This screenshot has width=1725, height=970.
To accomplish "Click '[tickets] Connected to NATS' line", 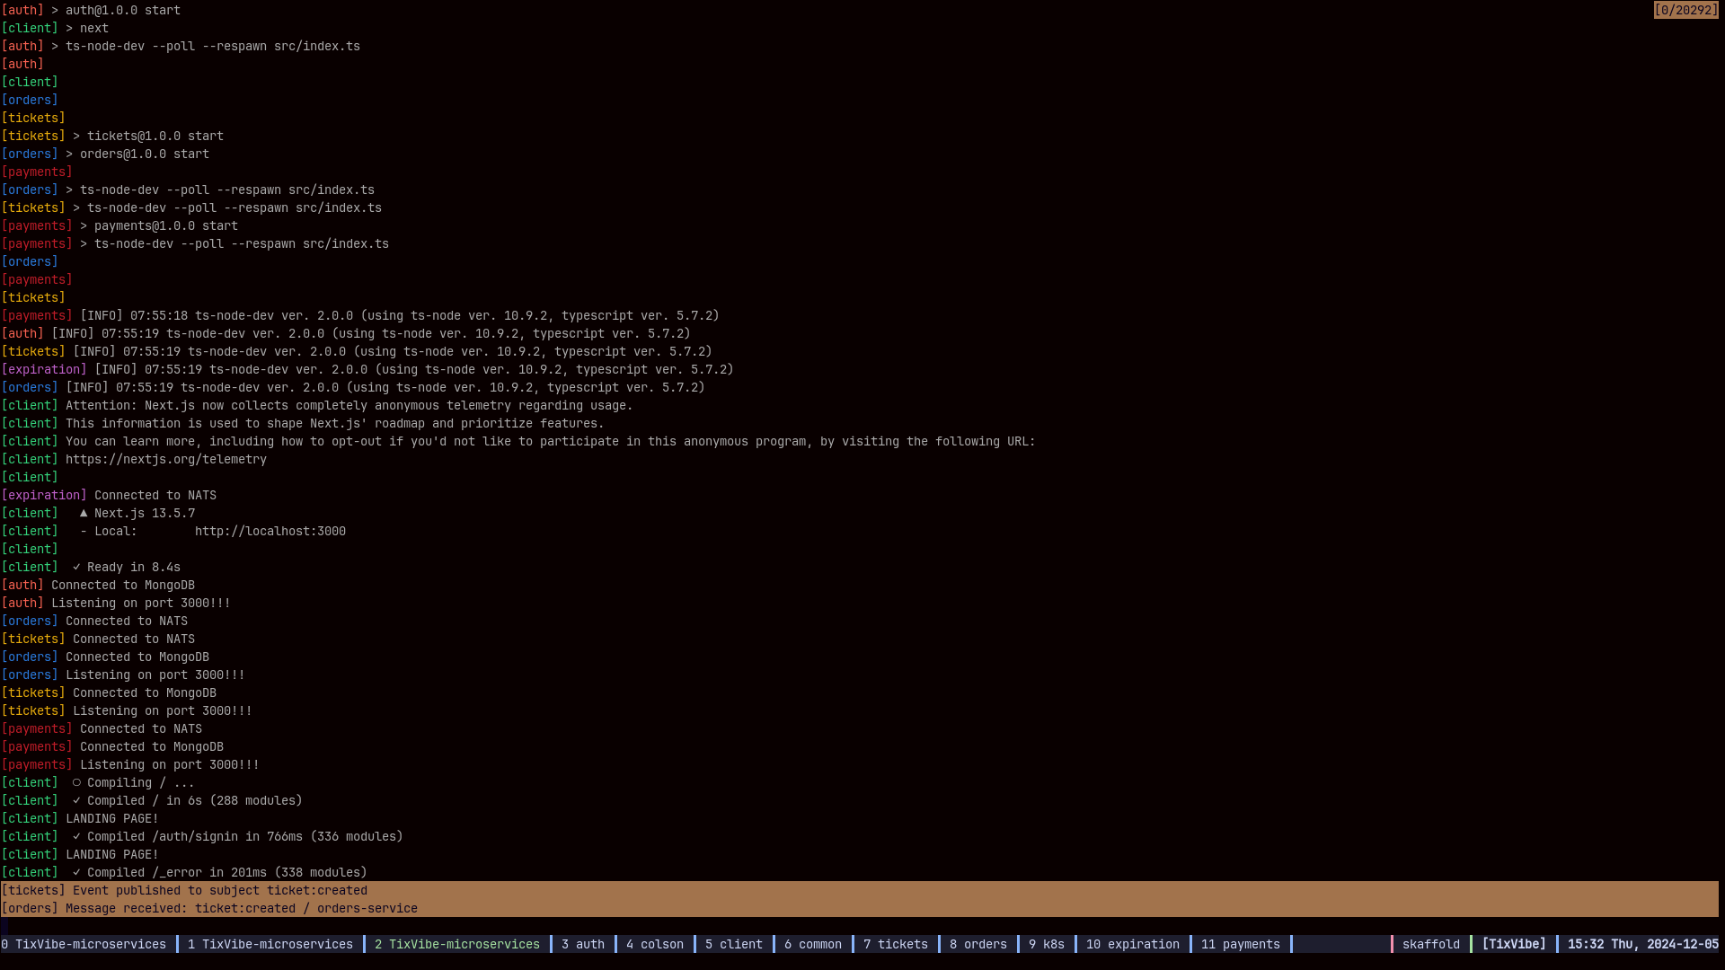I will [98, 639].
